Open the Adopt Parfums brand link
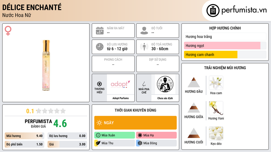The width and height of the screenshot is (271, 152). (x=121, y=98)
